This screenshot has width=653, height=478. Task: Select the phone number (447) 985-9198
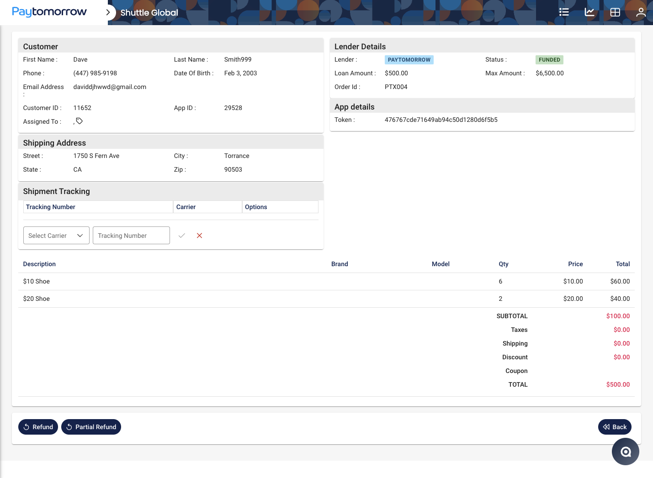(95, 73)
